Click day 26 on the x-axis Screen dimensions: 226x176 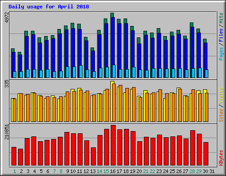[179, 171]
